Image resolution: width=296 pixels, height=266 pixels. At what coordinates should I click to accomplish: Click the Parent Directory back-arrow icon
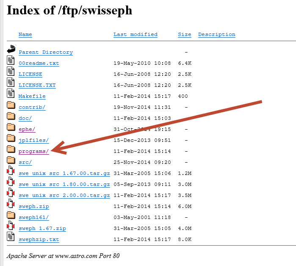tap(11, 49)
